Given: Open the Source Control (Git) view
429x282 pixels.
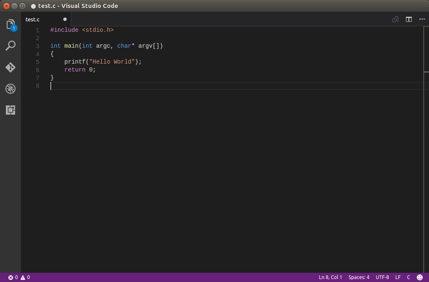Looking at the screenshot, I should coord(10,67).
